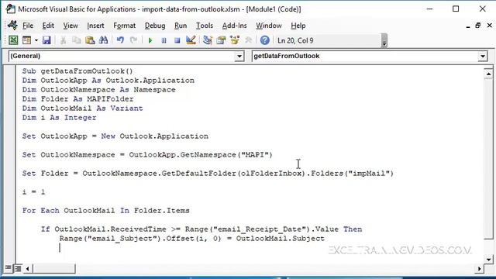Screen dimensions: 496x279
Task: Open the Add-Ins menu
Action: [234, 26]
